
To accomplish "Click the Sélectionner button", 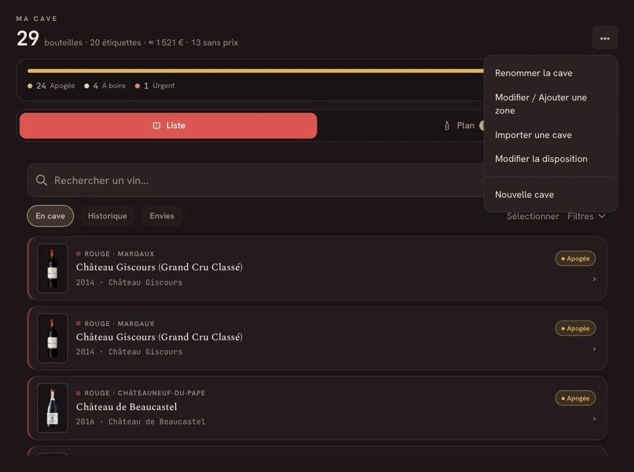I will click(533, 216).
